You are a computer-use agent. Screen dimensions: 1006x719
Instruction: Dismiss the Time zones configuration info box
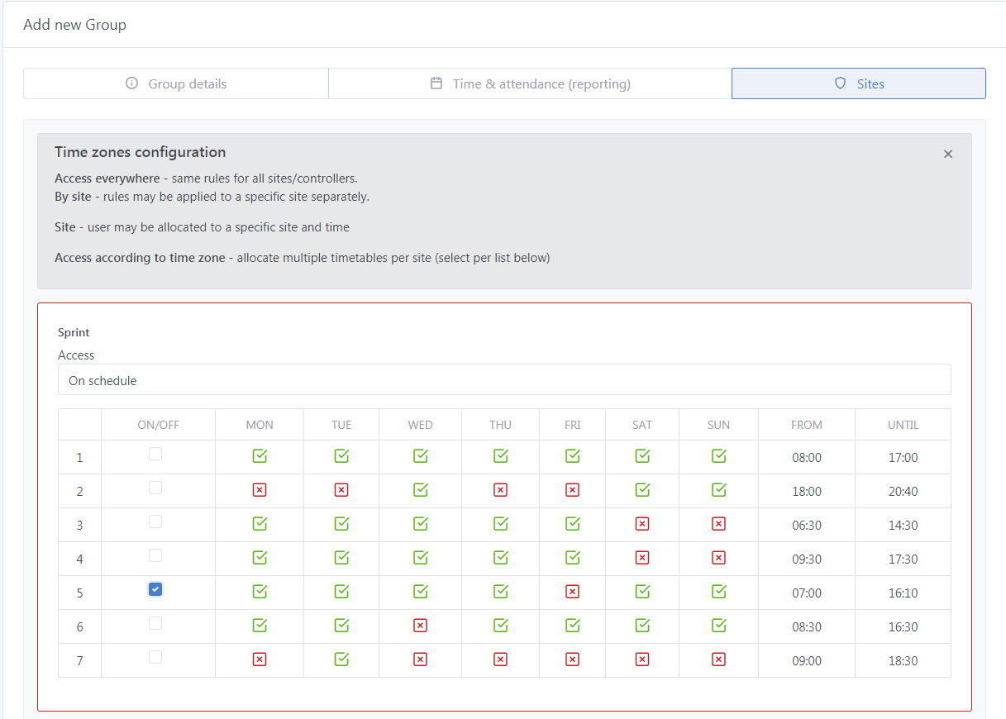click(x=948, y=154)
